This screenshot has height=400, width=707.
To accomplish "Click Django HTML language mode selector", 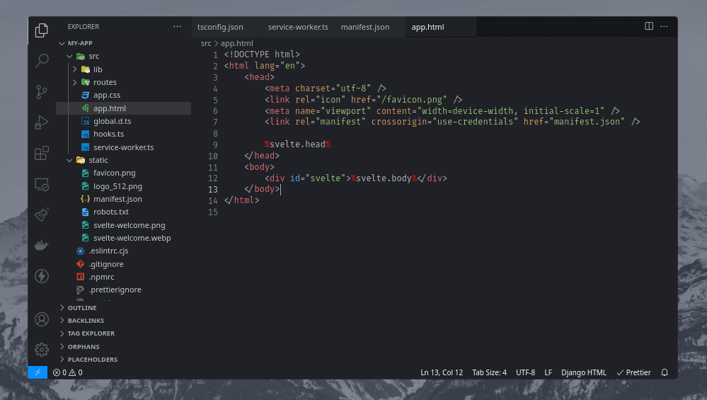I will pyautogui.click(x=583, y=372).
